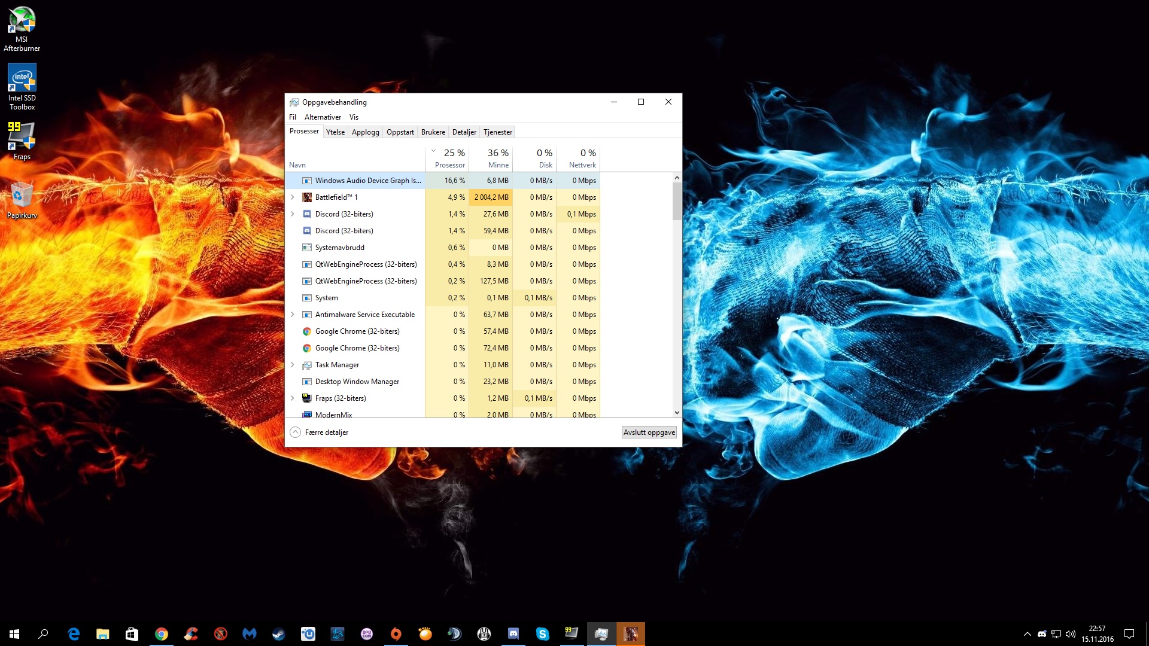Click the scrollbar down arrow in process list
1149x646 pixels.
677,412
